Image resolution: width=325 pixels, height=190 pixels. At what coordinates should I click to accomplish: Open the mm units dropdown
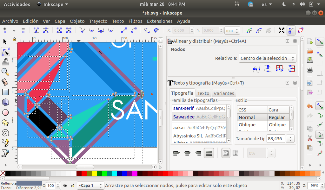pyautogui.click(x=232, y=31)
